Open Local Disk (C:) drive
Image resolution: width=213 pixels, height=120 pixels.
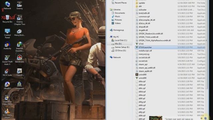(119, 40)
